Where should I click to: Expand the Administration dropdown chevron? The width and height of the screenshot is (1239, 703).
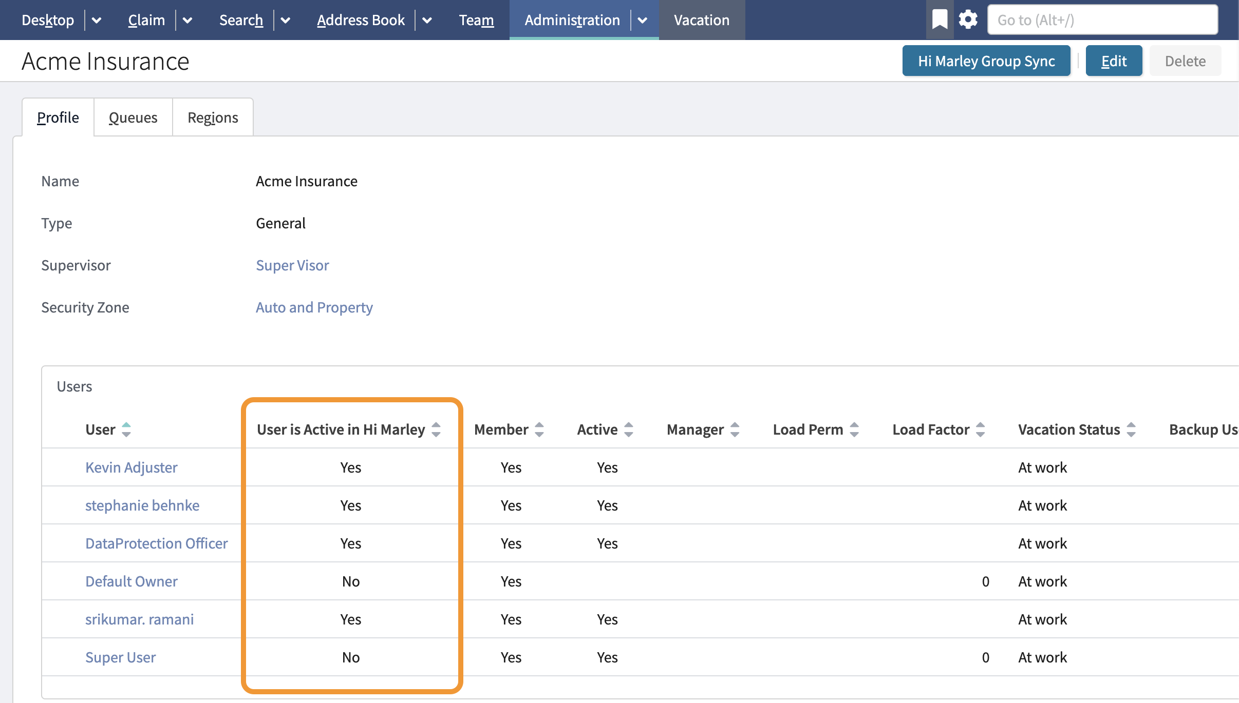coord(643,21)
